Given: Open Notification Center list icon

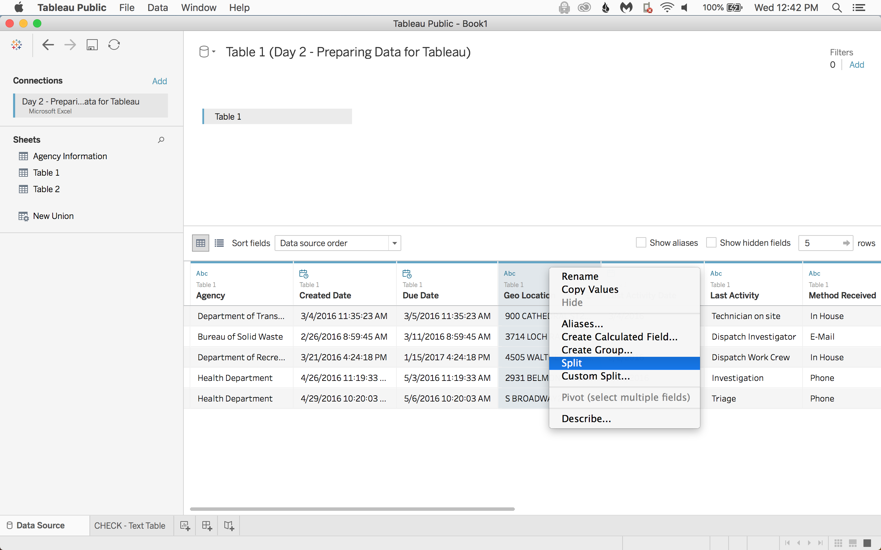Looking at the screenshot, I should (x=859, y=8).
